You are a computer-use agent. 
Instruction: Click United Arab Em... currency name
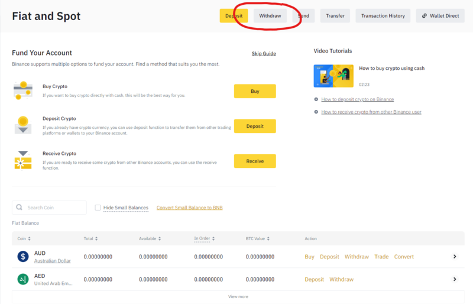(53, 283)
